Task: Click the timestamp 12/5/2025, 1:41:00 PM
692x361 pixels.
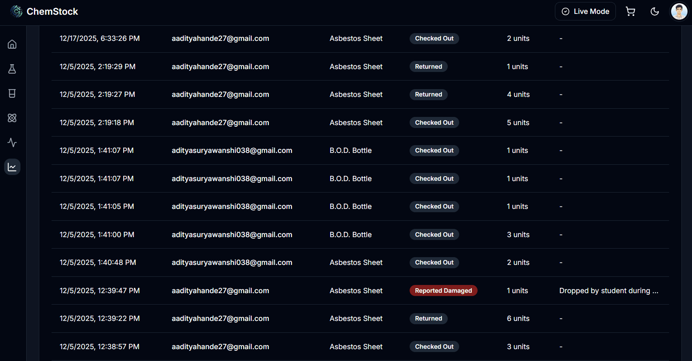Action: pyautogui.click(x=97, y=235)
